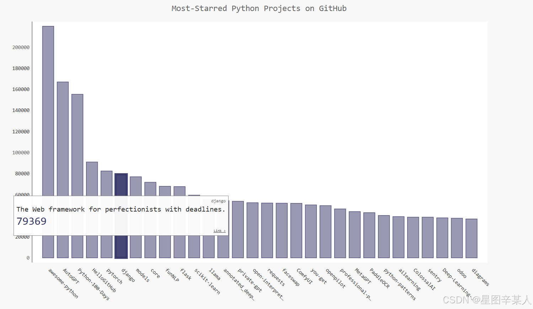Viewport: 533px width, 309px height.
Task: Click the 'MetaGPT' x-axis label
Action: coord(363,276)
